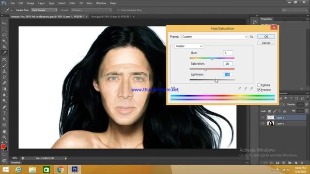Click the on-image adjustment hand icon
This screenshot has height=174, width=310.
pyautogui.click(x=173, y=88)
